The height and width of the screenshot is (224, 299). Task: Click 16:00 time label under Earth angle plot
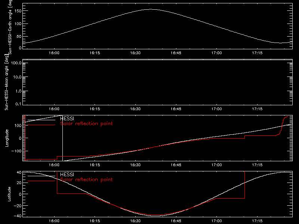tap(54, 53)
